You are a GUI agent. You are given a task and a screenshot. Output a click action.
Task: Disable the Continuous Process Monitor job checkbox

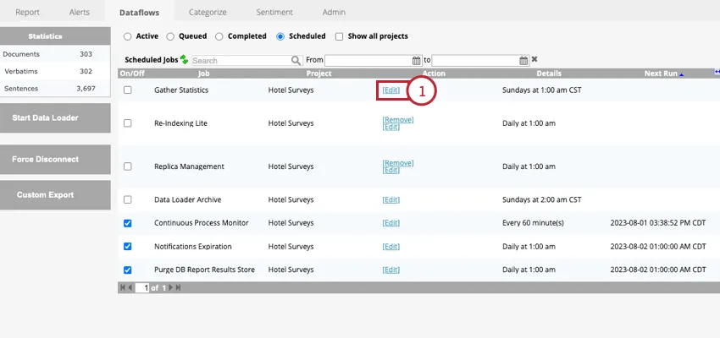pos(127,223)
